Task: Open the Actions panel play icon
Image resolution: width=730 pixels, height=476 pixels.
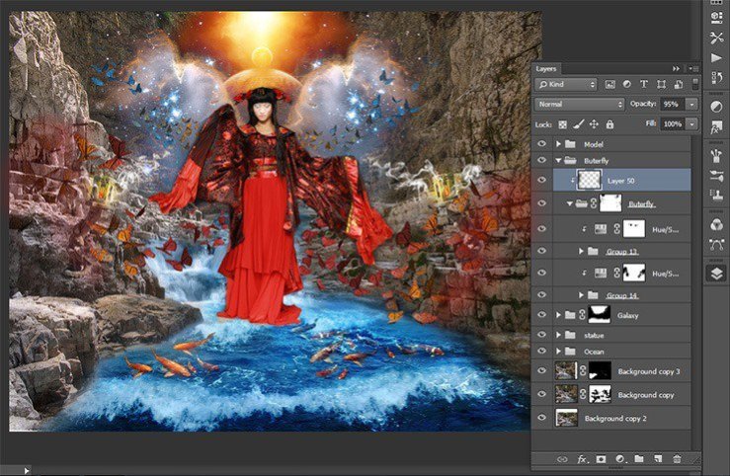Action: click(x=716, y=57)
